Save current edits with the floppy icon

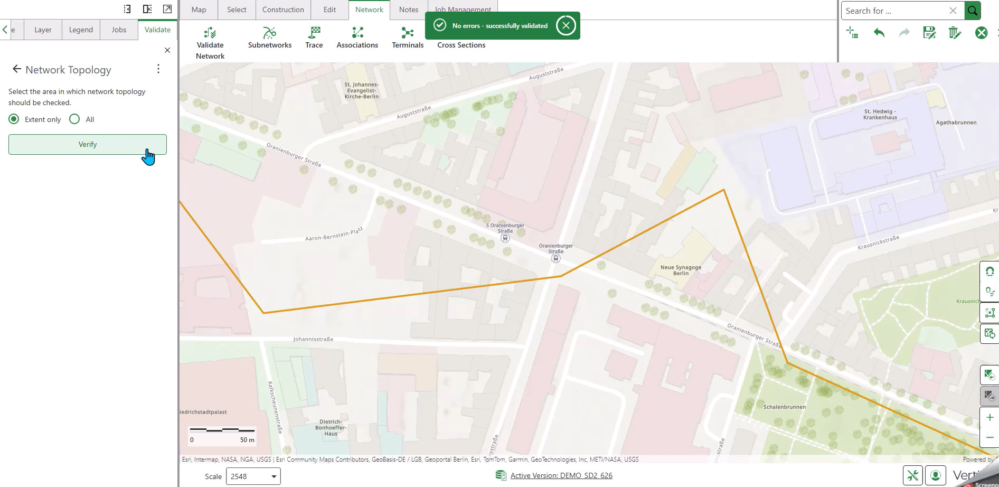(929, 32)
